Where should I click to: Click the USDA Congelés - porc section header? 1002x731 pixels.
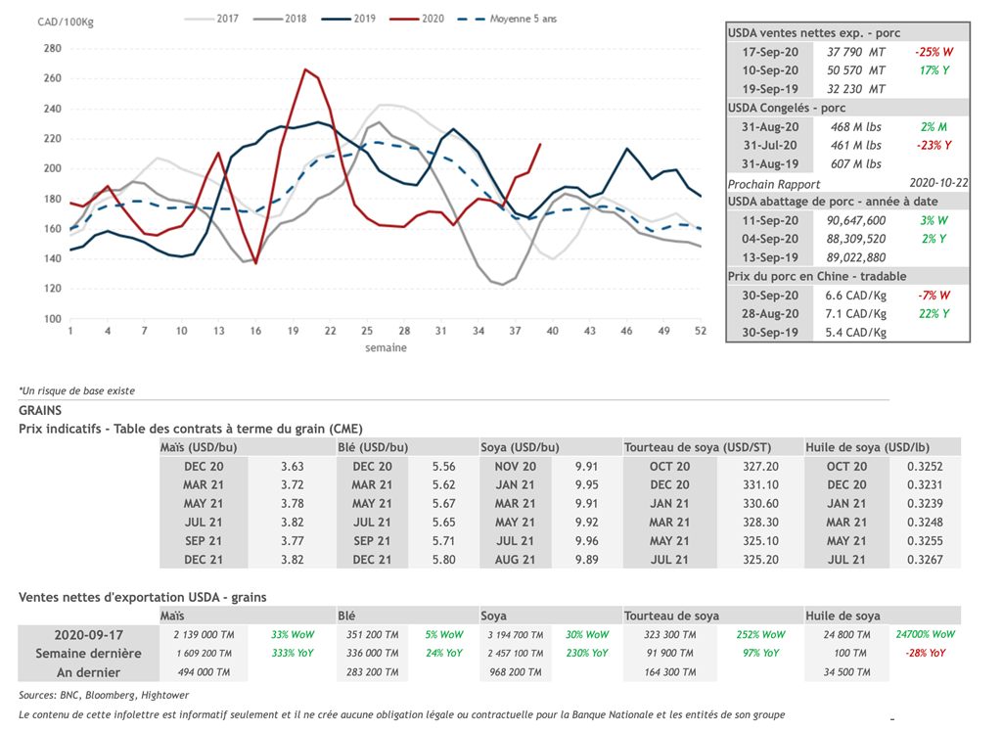(787, 108)
